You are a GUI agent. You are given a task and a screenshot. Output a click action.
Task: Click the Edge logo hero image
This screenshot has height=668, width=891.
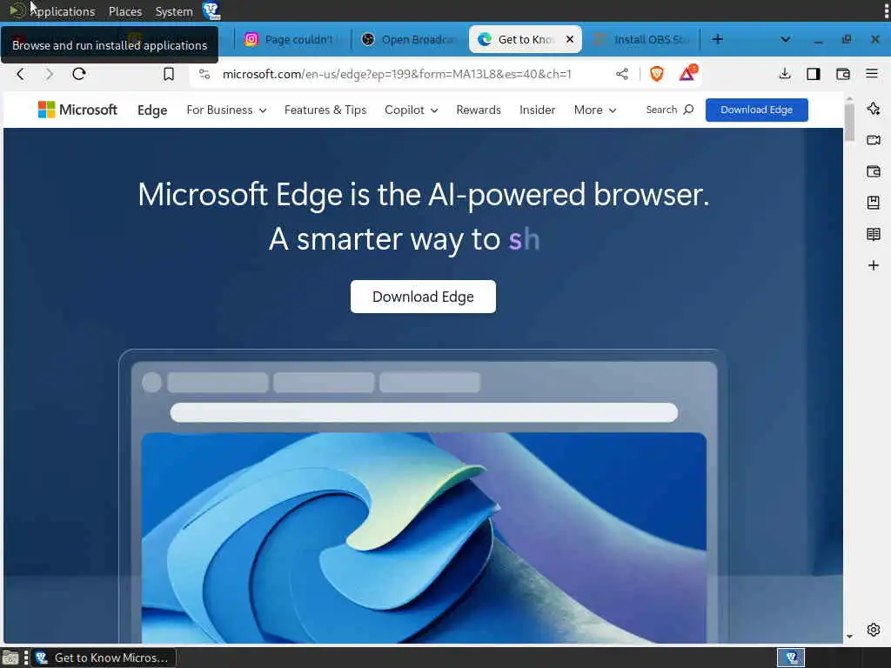[424, 538]
